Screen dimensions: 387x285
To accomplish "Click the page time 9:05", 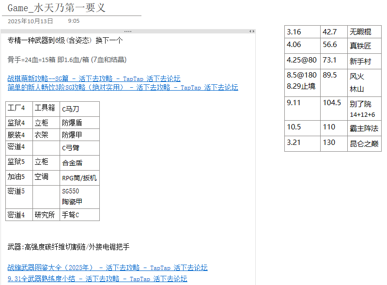I will (74, 21).
